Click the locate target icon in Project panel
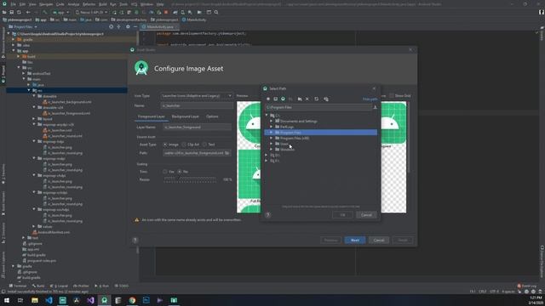 [112, 26]
